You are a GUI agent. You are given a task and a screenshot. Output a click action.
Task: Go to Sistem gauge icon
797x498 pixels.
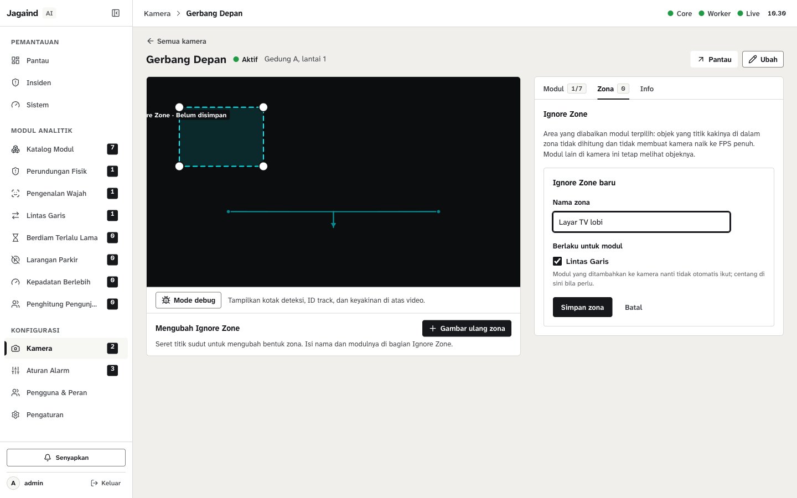click(x=15, y=105)
